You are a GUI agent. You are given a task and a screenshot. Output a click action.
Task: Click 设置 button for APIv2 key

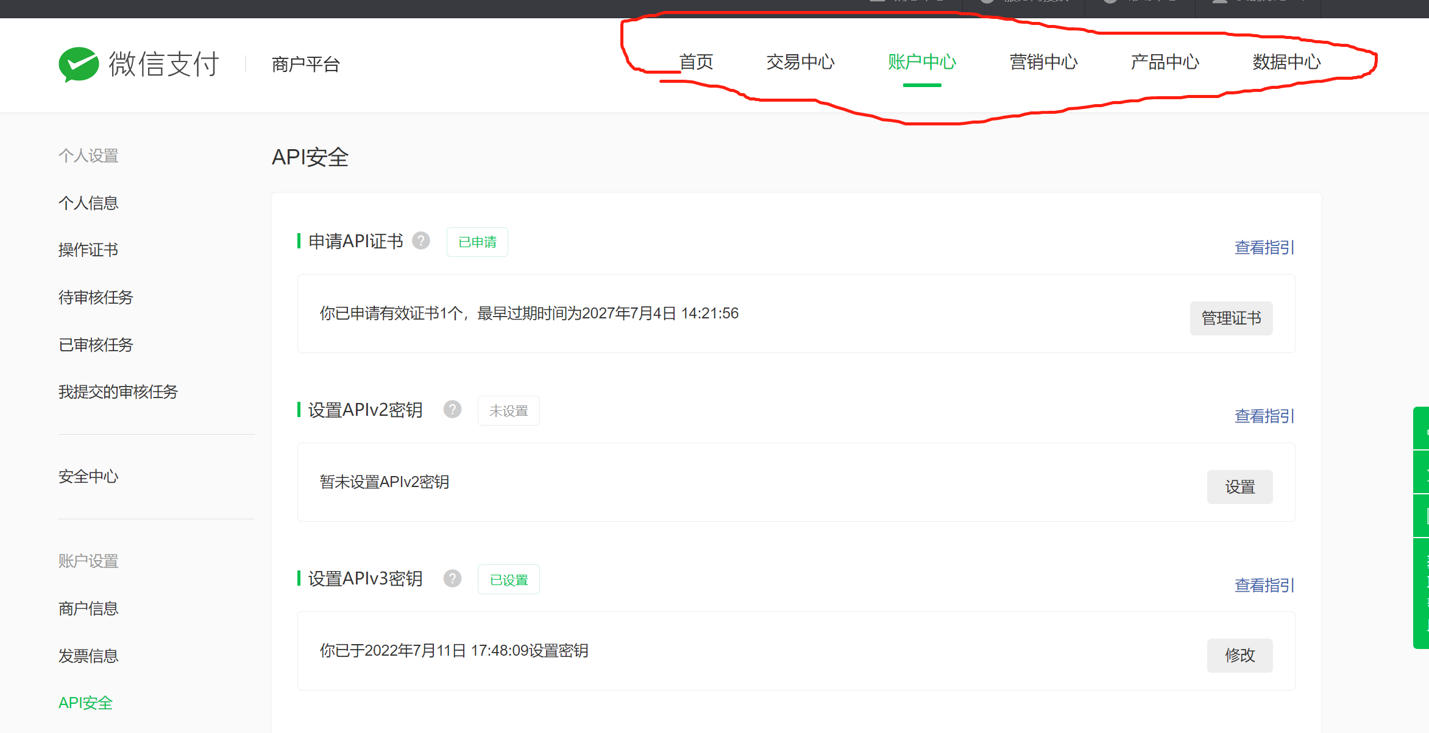pos(1239,487)
